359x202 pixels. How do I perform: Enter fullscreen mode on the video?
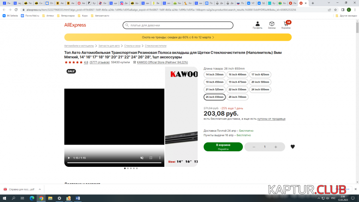point(151,158)
